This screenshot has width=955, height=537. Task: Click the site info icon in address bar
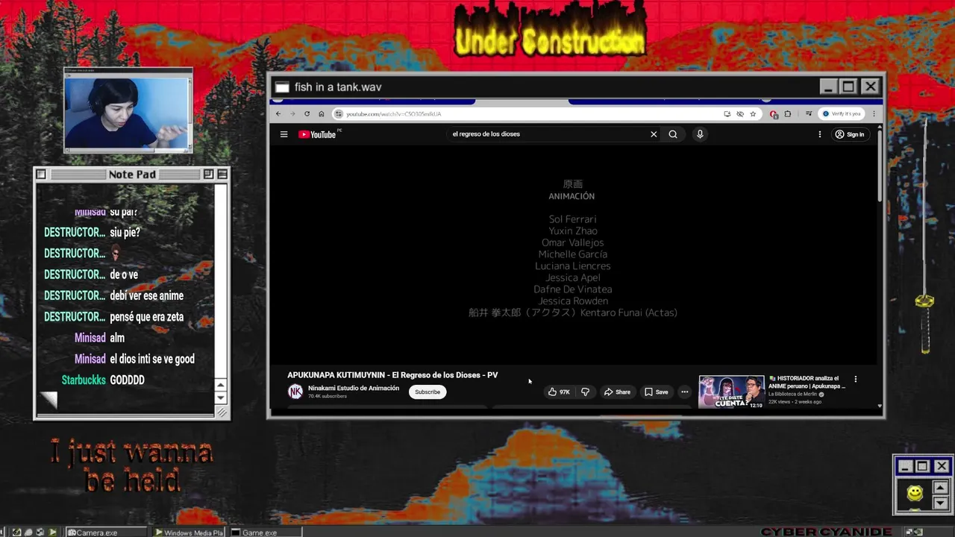pyautogui.click(x=339, y=114)
